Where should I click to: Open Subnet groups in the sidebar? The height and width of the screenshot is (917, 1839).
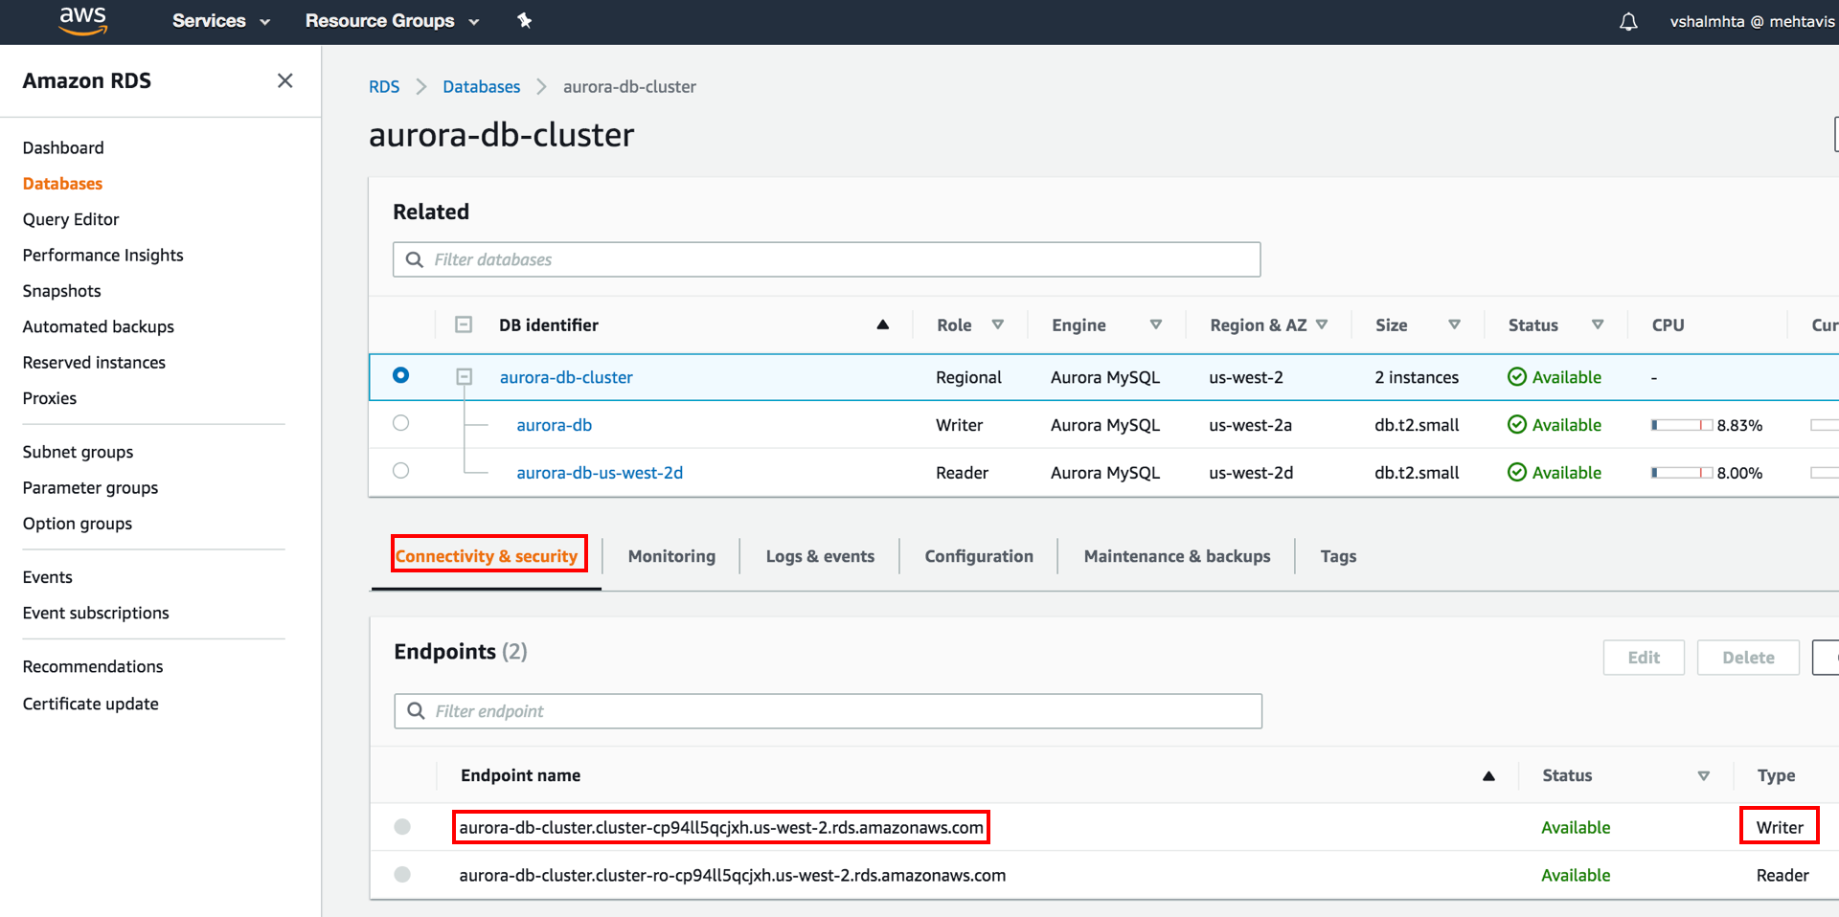click(78, 452)
